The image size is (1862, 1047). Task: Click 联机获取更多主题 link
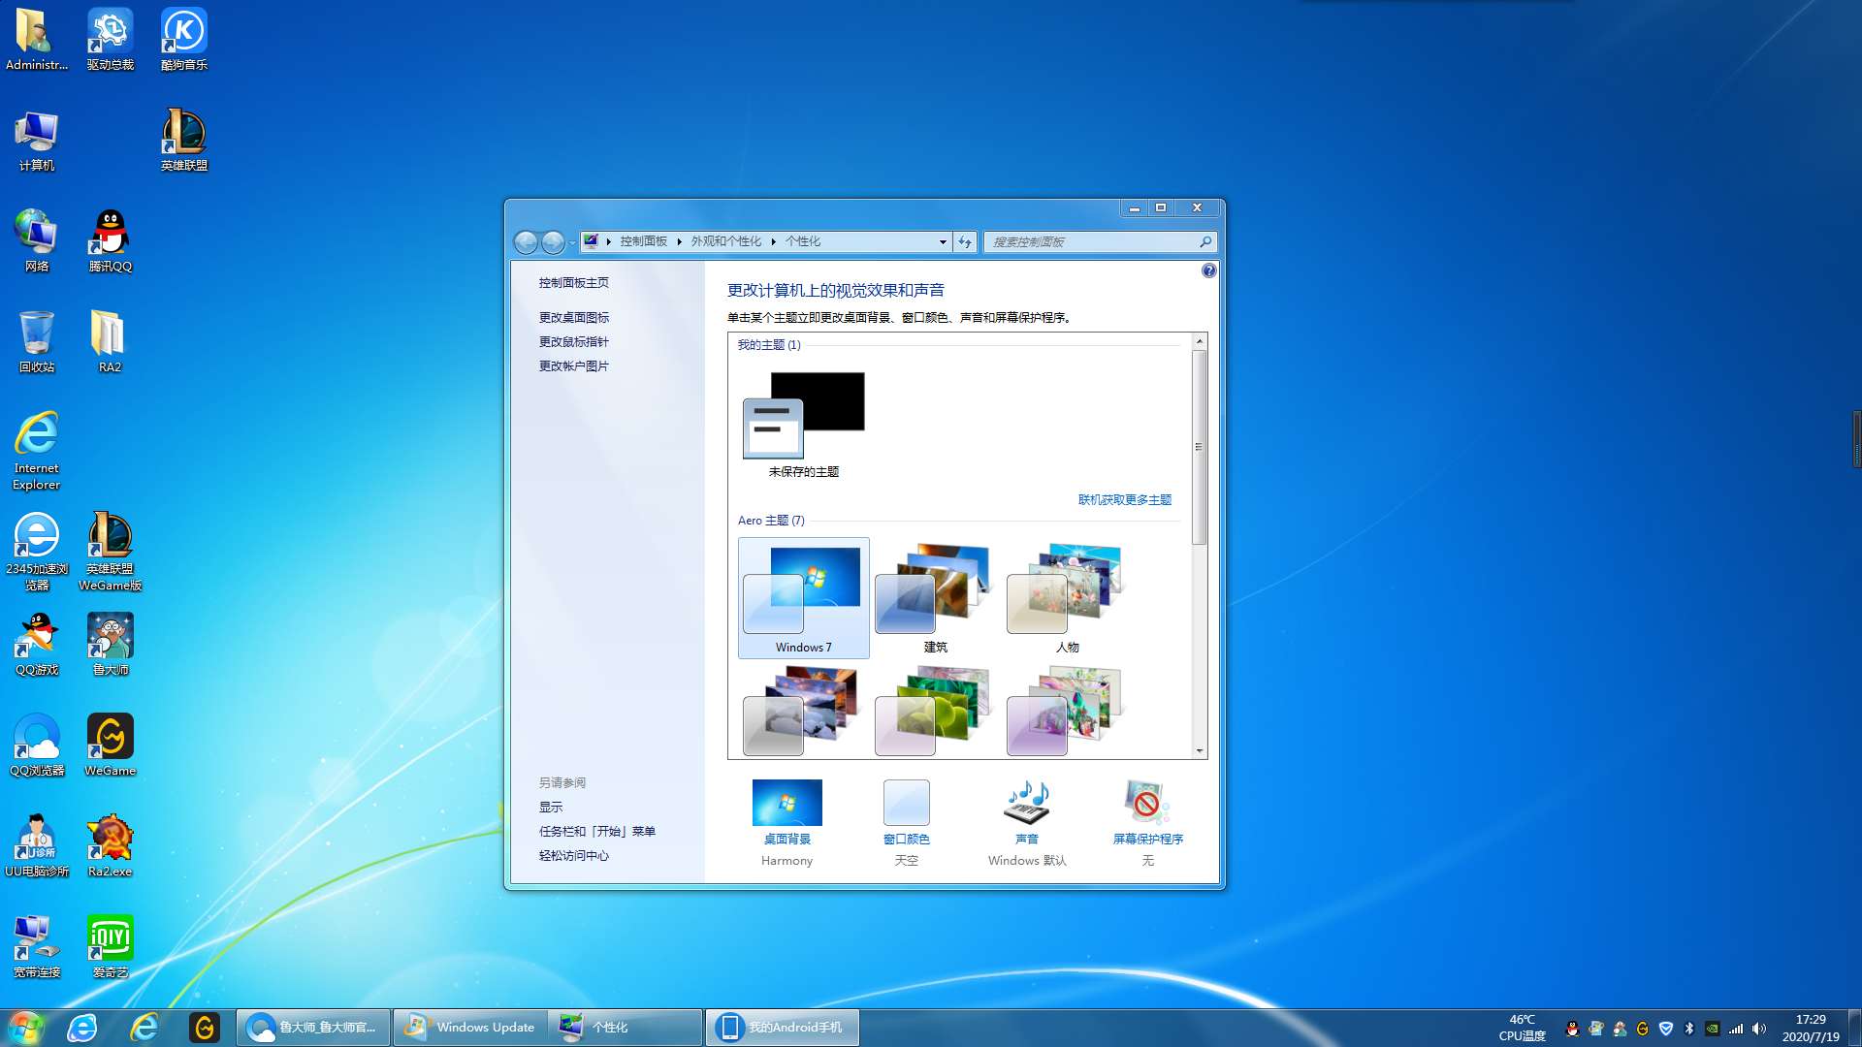pos(1124,500)
